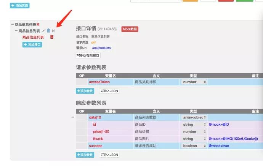
Task: Click the 商品列表数据 meaning cell
Action: (156, 117)
